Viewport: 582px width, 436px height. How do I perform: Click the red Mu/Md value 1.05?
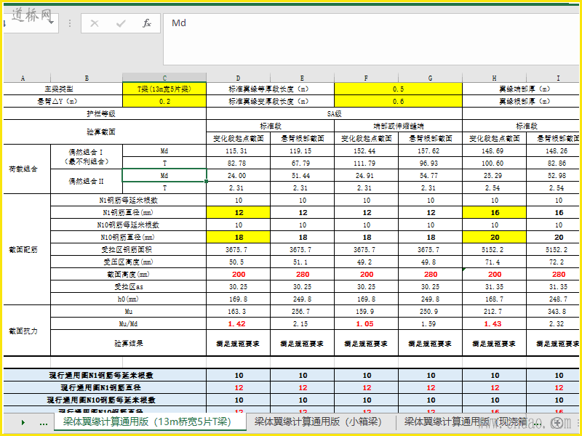click(x=367, y=323)
